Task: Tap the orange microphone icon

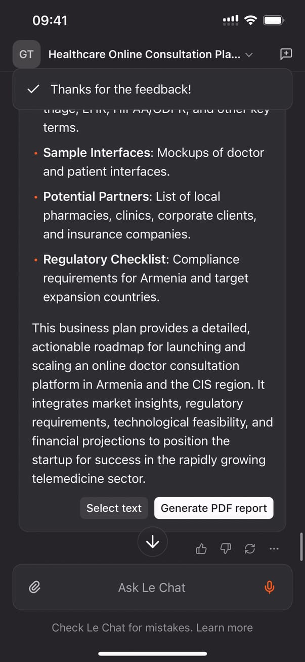Action: coord(270,587)
